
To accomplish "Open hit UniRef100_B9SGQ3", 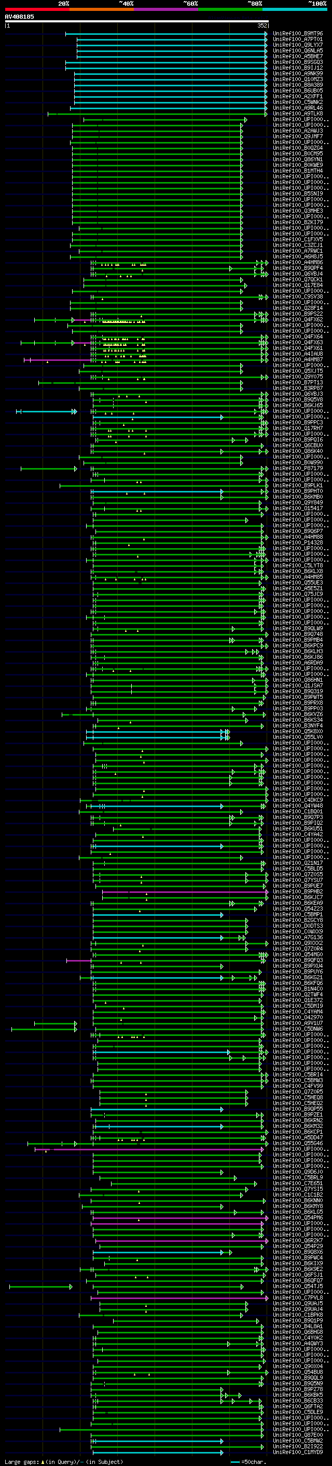I will pyautogui.click(x=297, y=62).
